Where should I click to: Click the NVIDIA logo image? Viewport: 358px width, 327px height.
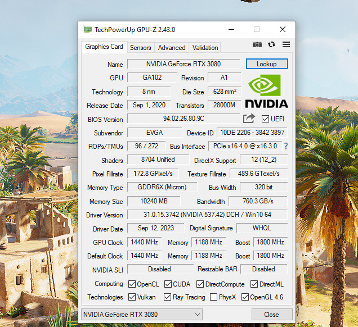pyautogui.click(x=266, y=91)
